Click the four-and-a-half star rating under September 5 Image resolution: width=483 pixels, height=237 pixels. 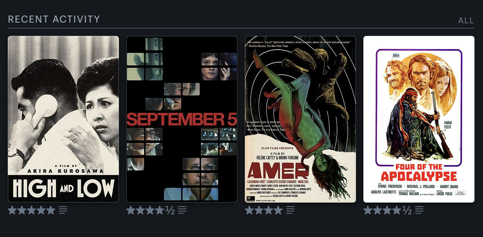(x=150, y=210)
